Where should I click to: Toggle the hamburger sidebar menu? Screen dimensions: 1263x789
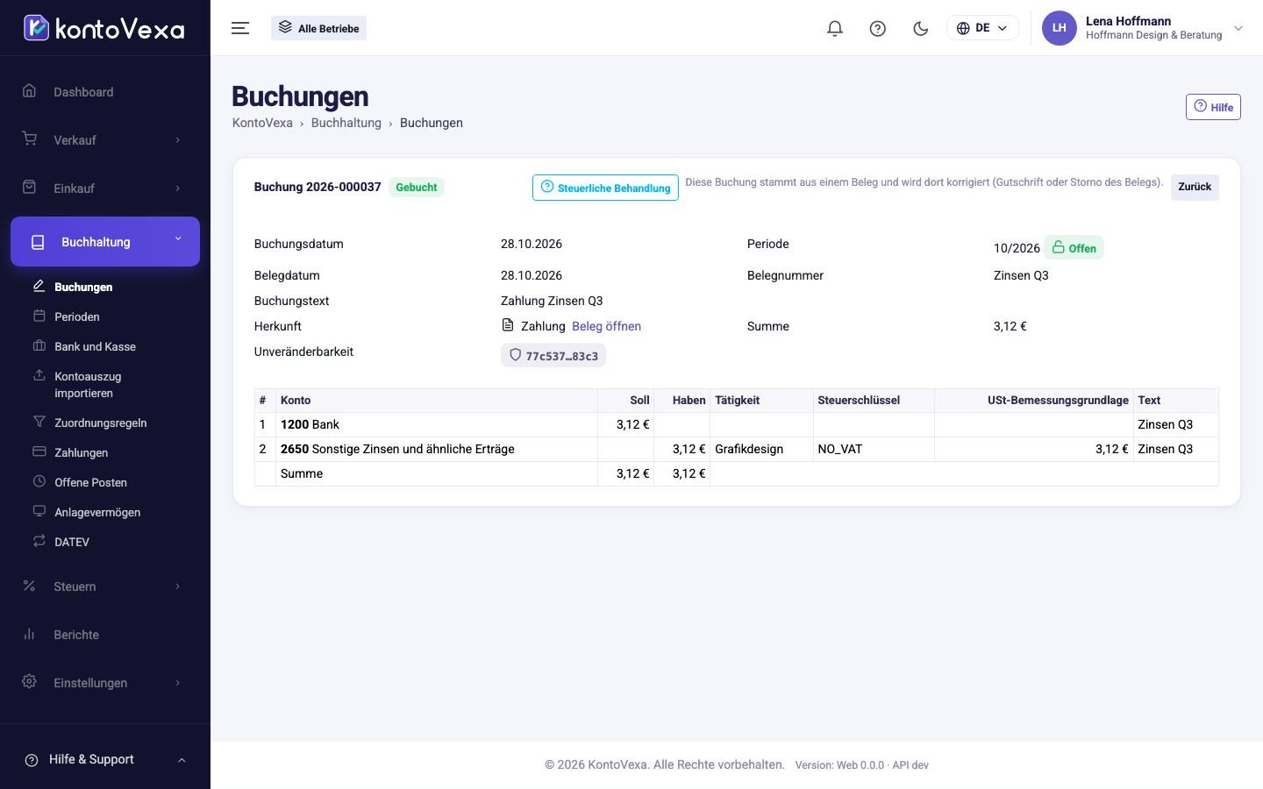coord(240,28)
